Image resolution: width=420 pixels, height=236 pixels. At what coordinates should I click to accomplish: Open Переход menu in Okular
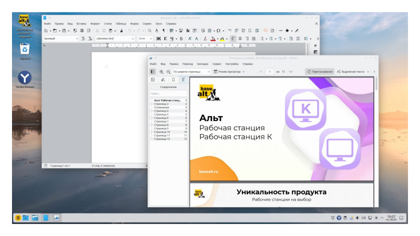pyautogui.click(x=188, y=64)
